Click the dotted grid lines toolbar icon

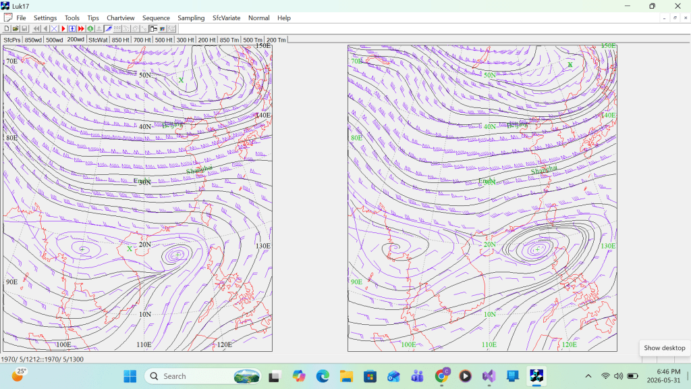[117, 28]
